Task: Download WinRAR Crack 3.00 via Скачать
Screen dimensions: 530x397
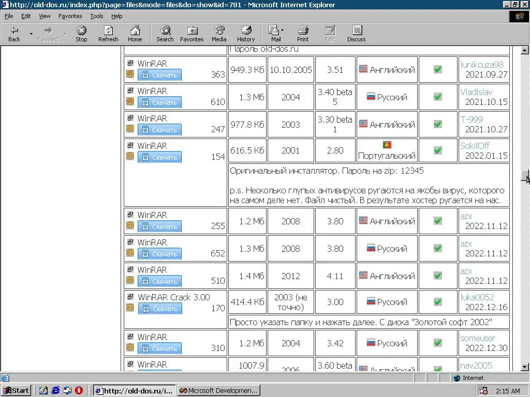Action: [160, 309]
